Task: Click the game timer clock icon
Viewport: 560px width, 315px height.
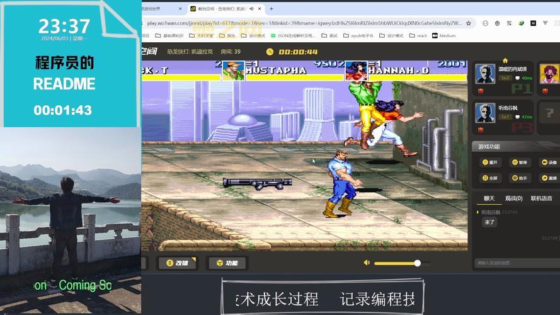Action: pos(270,52)
